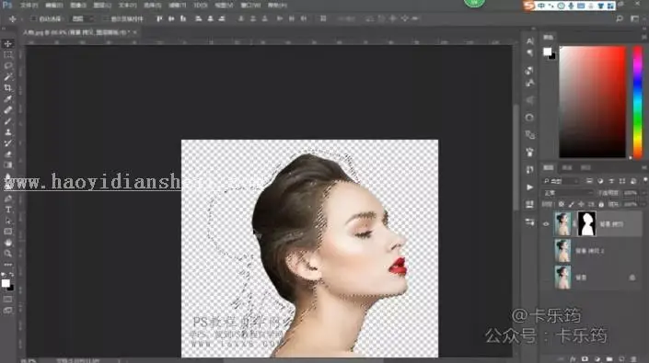Select the second copy layer thumbnail
The width and height of the screenshot is (649, 363).
562,251
